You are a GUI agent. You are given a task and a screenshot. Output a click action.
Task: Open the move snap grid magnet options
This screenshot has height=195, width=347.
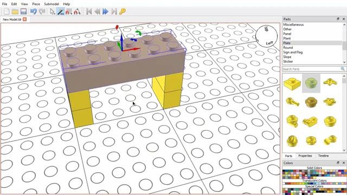[69, 11]
